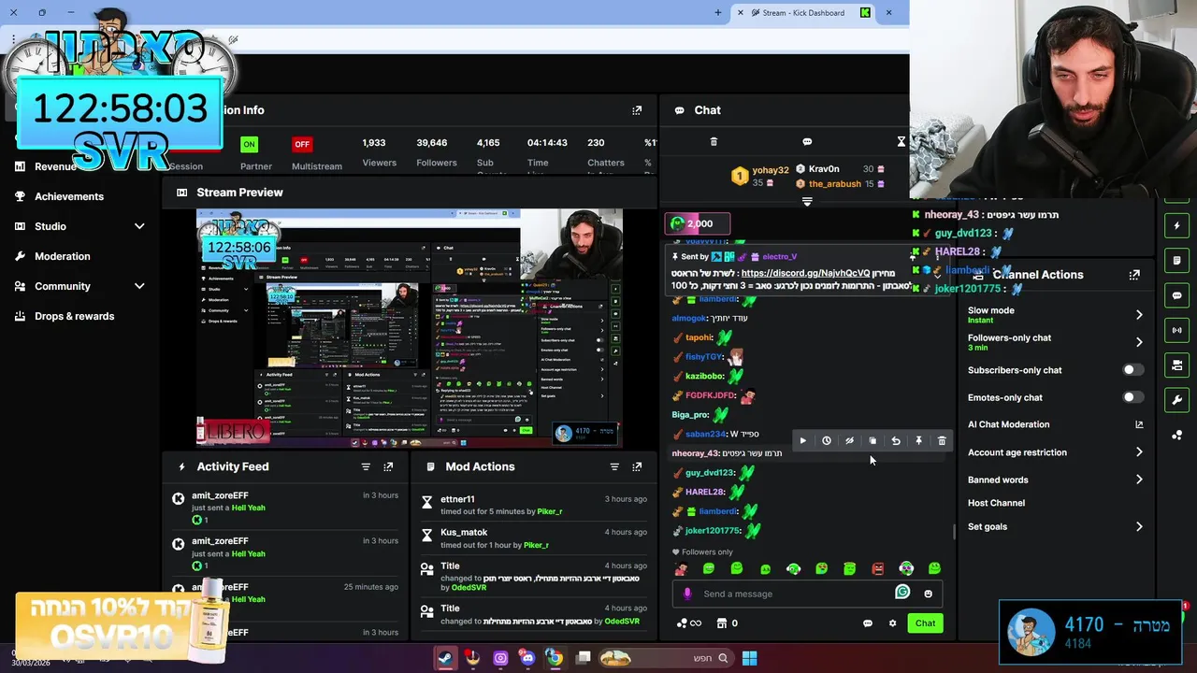
Task: Click the purple microphone icon in message box
Action: point(687,594)
